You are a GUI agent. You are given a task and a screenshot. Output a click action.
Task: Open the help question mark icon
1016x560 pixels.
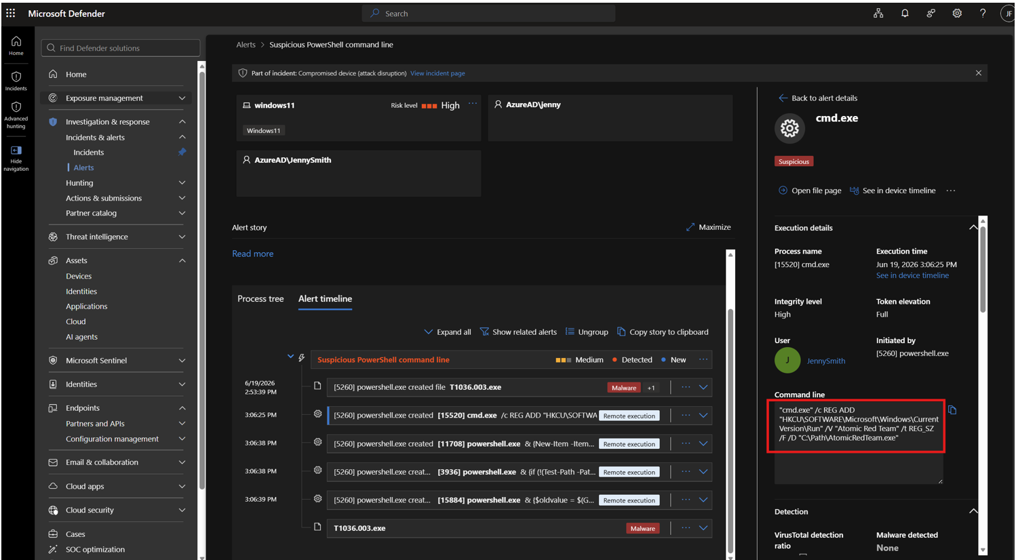pyautogui.click(x=983, y=13)
